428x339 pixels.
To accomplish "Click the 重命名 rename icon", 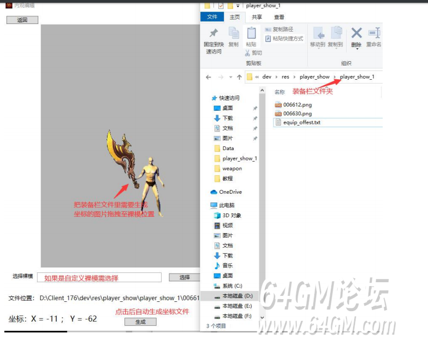I will (374, 33).
